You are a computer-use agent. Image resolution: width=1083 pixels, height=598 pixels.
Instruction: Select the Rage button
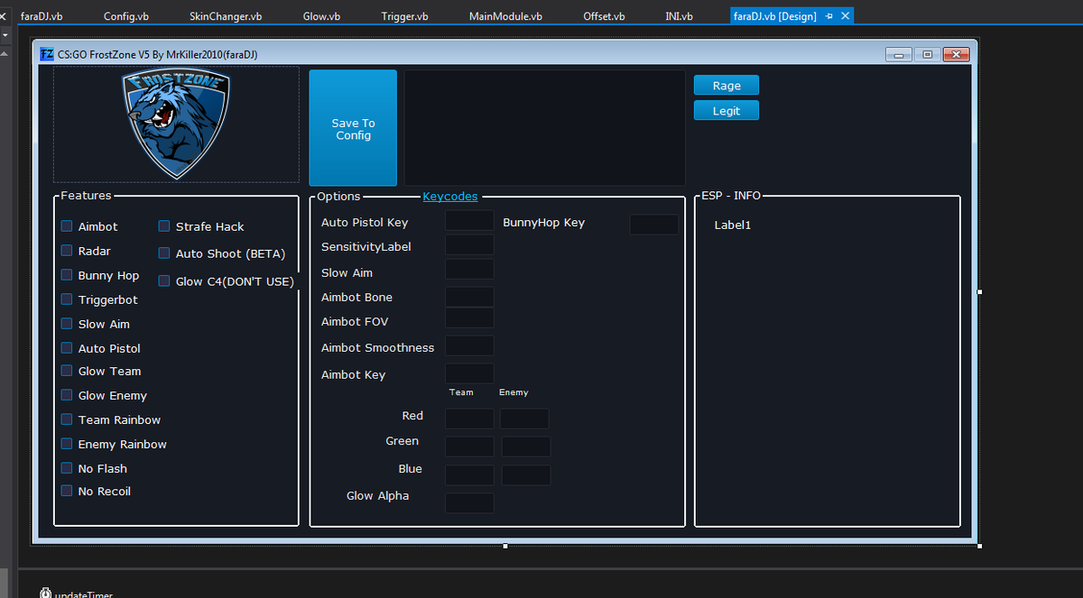[x=727, y=86]
